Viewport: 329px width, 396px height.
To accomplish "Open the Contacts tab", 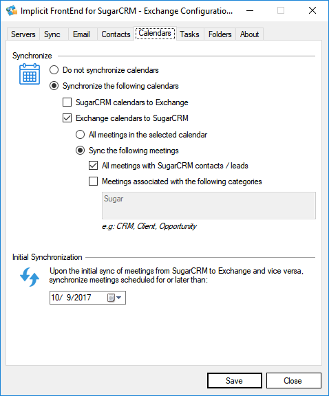I will tap(116, 34).
